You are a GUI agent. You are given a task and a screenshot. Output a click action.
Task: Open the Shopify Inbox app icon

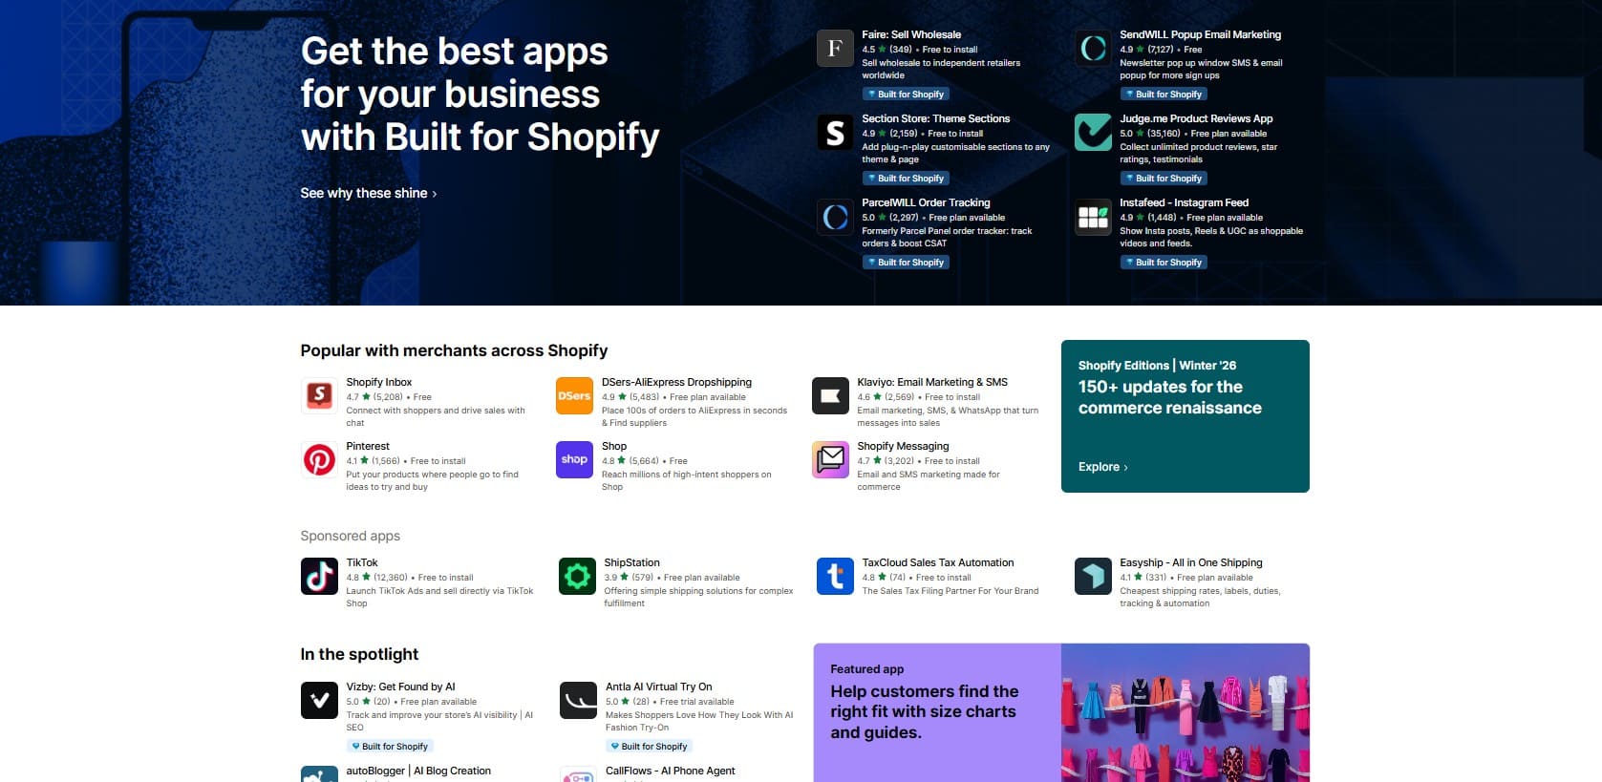tap(319, 395)
